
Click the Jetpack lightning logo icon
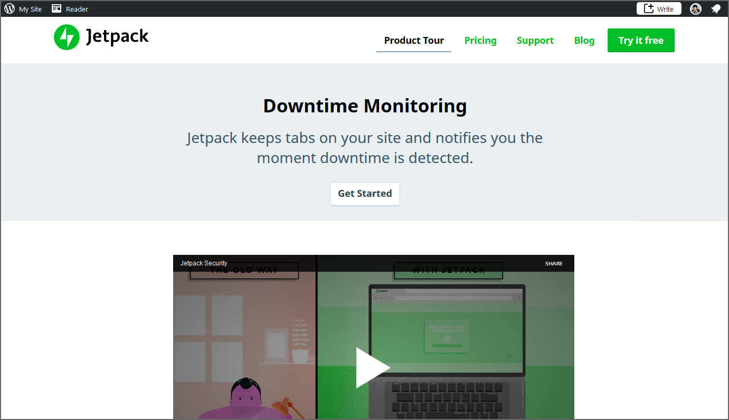67,37
